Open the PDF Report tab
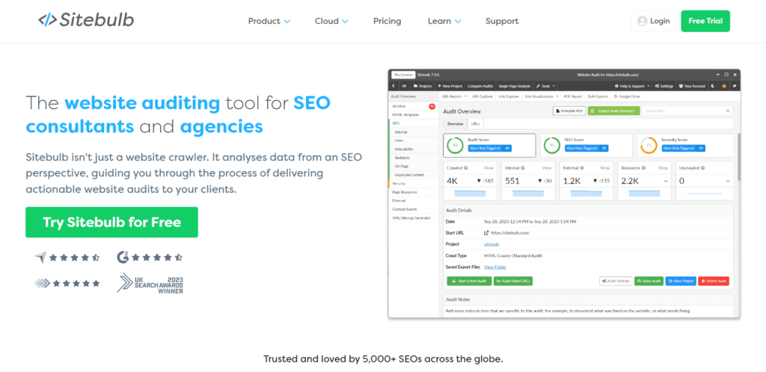The image size is (766, 372). click(572, 96)
